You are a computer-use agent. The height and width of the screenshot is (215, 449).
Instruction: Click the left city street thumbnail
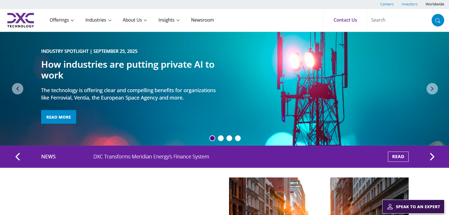[269, 196]
